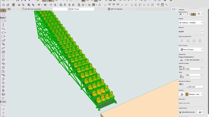209x117 pixels.
Task: Select the Lamp tool in toolbox
Action: [x=3, y=87]
